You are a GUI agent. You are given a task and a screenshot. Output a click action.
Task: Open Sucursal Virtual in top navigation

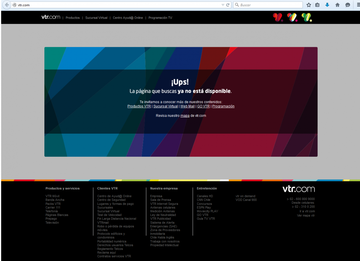pyautogui.click(x=96, y=18)
